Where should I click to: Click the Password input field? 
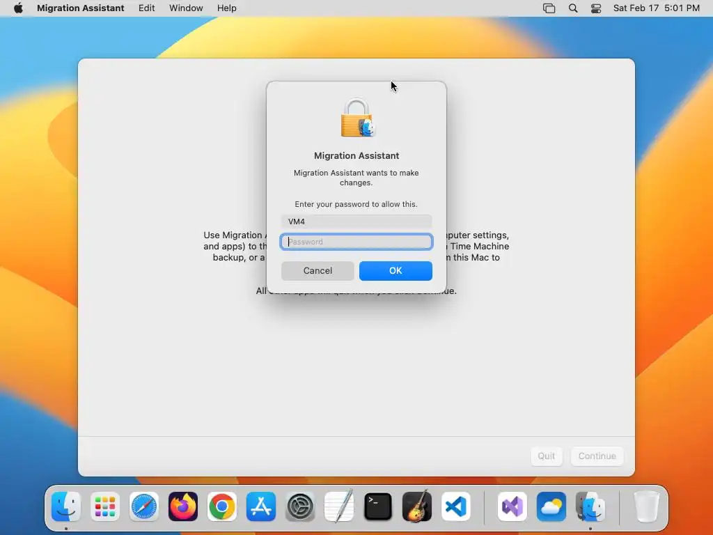point(356,242)
